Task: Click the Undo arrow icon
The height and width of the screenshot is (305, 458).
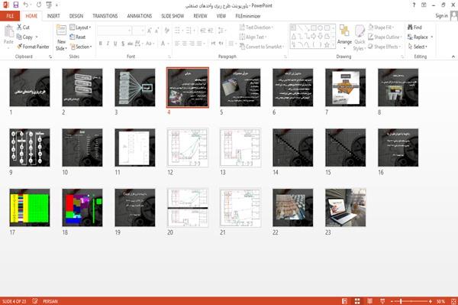Action: pyautogui.click(x=26, y=5)
